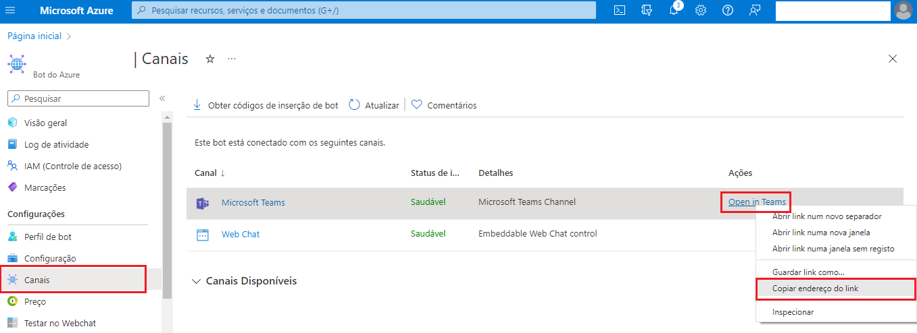Click the download icon beside Obter códigos
This screenshot has width=917, height=333.
point(197,104)
